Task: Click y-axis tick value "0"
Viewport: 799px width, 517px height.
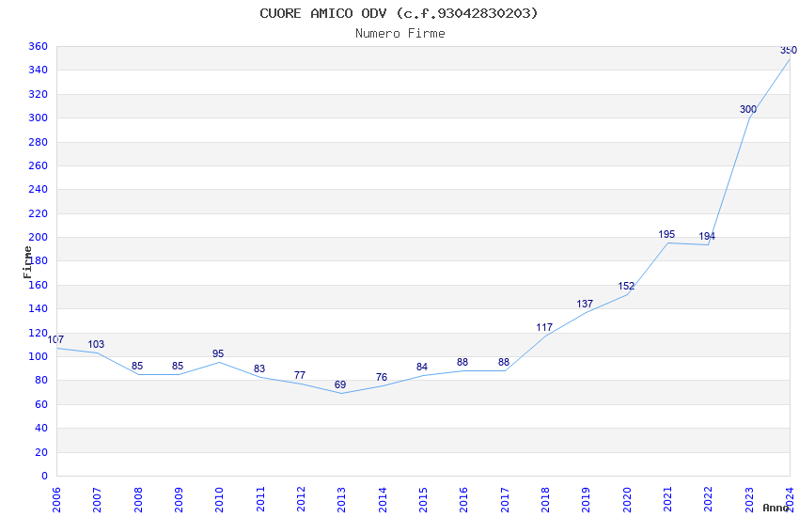Action: [x=44, y=476]
